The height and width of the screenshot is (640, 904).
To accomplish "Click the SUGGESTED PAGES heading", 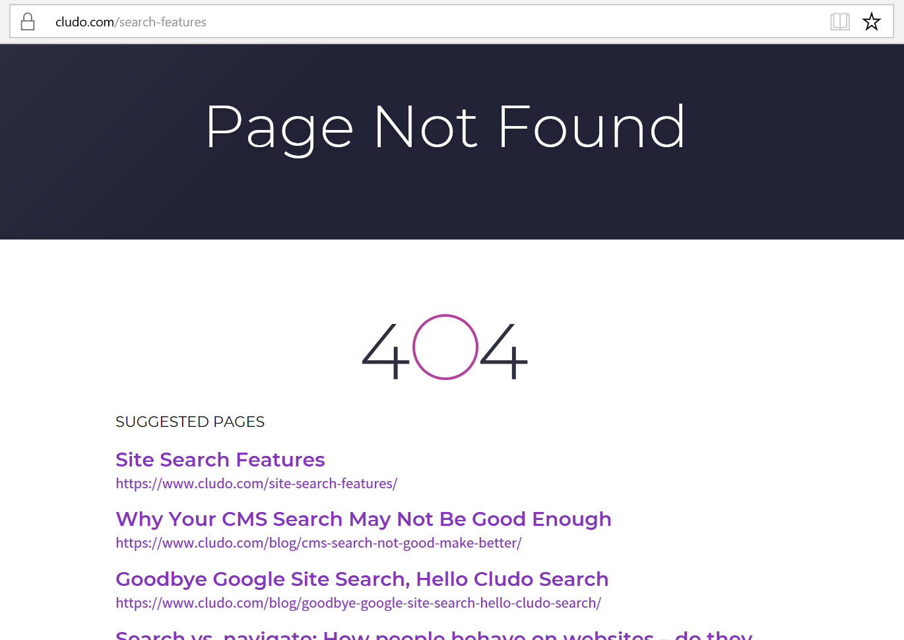I will tap(190, 422).
